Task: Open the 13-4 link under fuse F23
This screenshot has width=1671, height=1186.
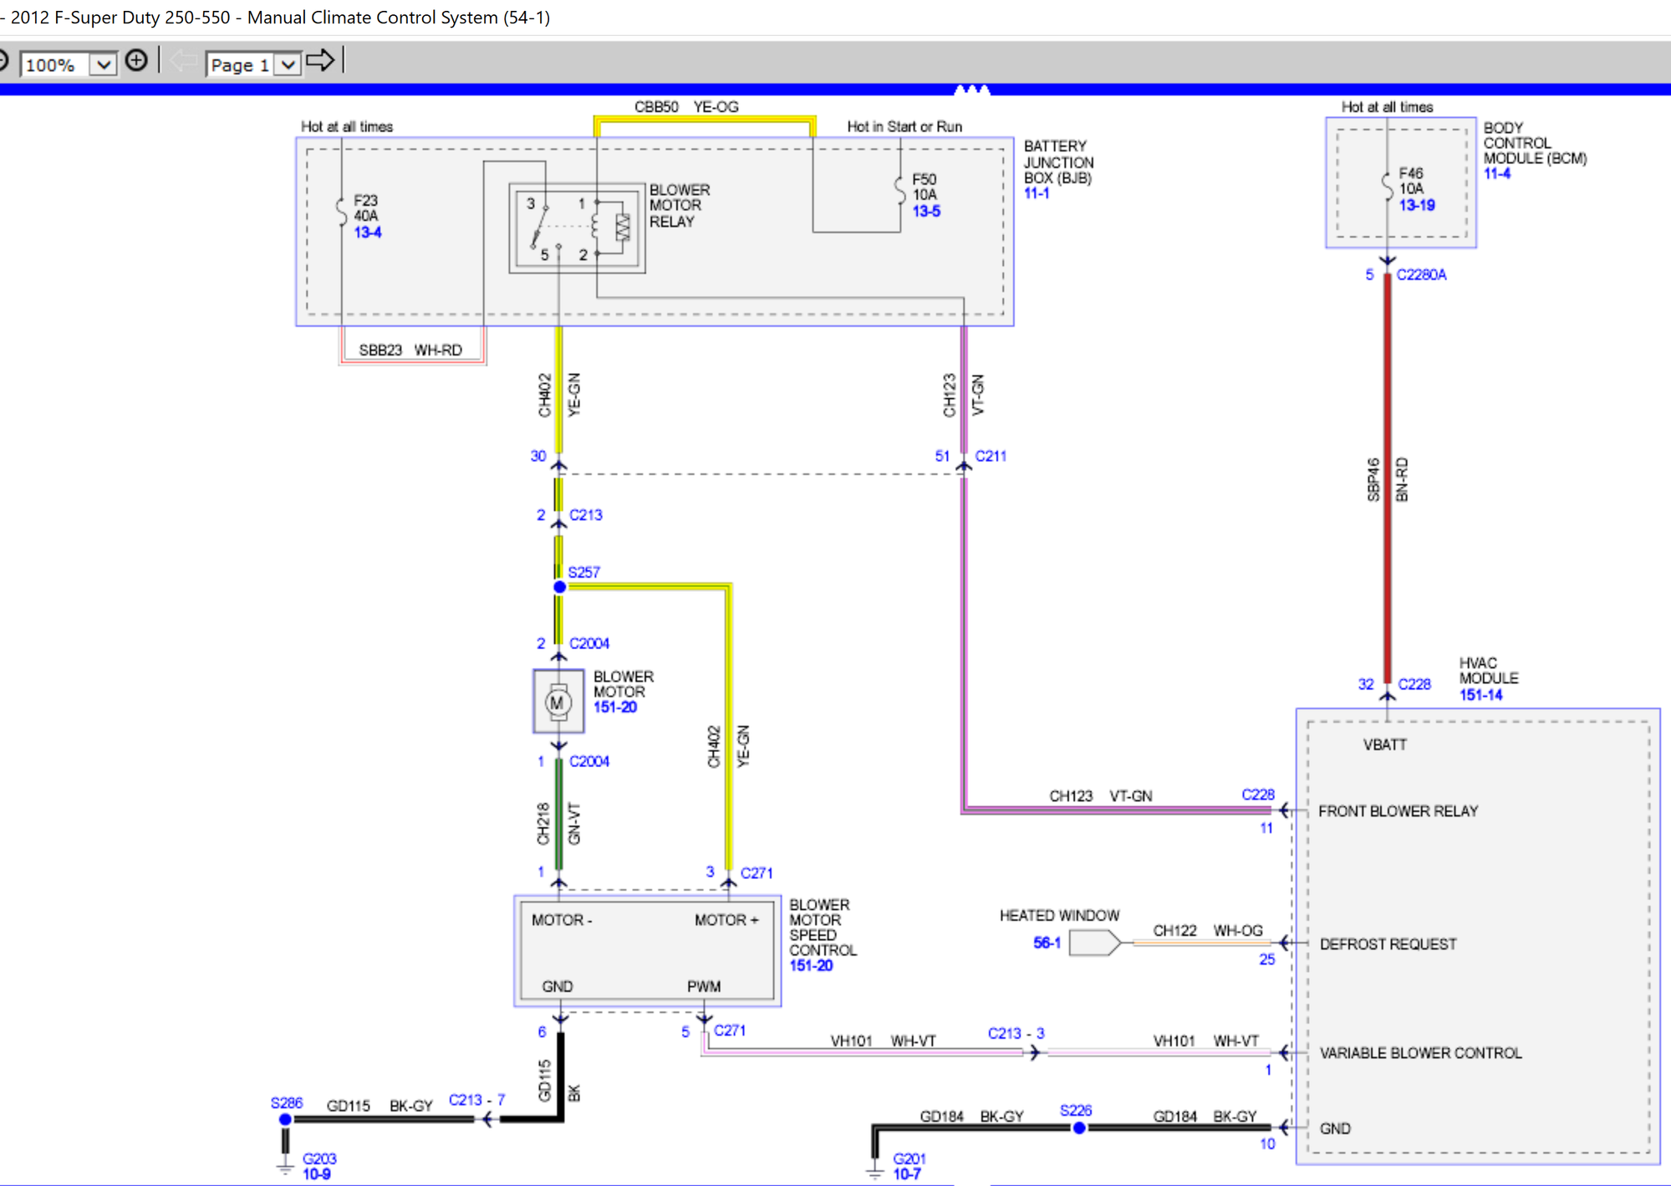Action: pos(368,233)
